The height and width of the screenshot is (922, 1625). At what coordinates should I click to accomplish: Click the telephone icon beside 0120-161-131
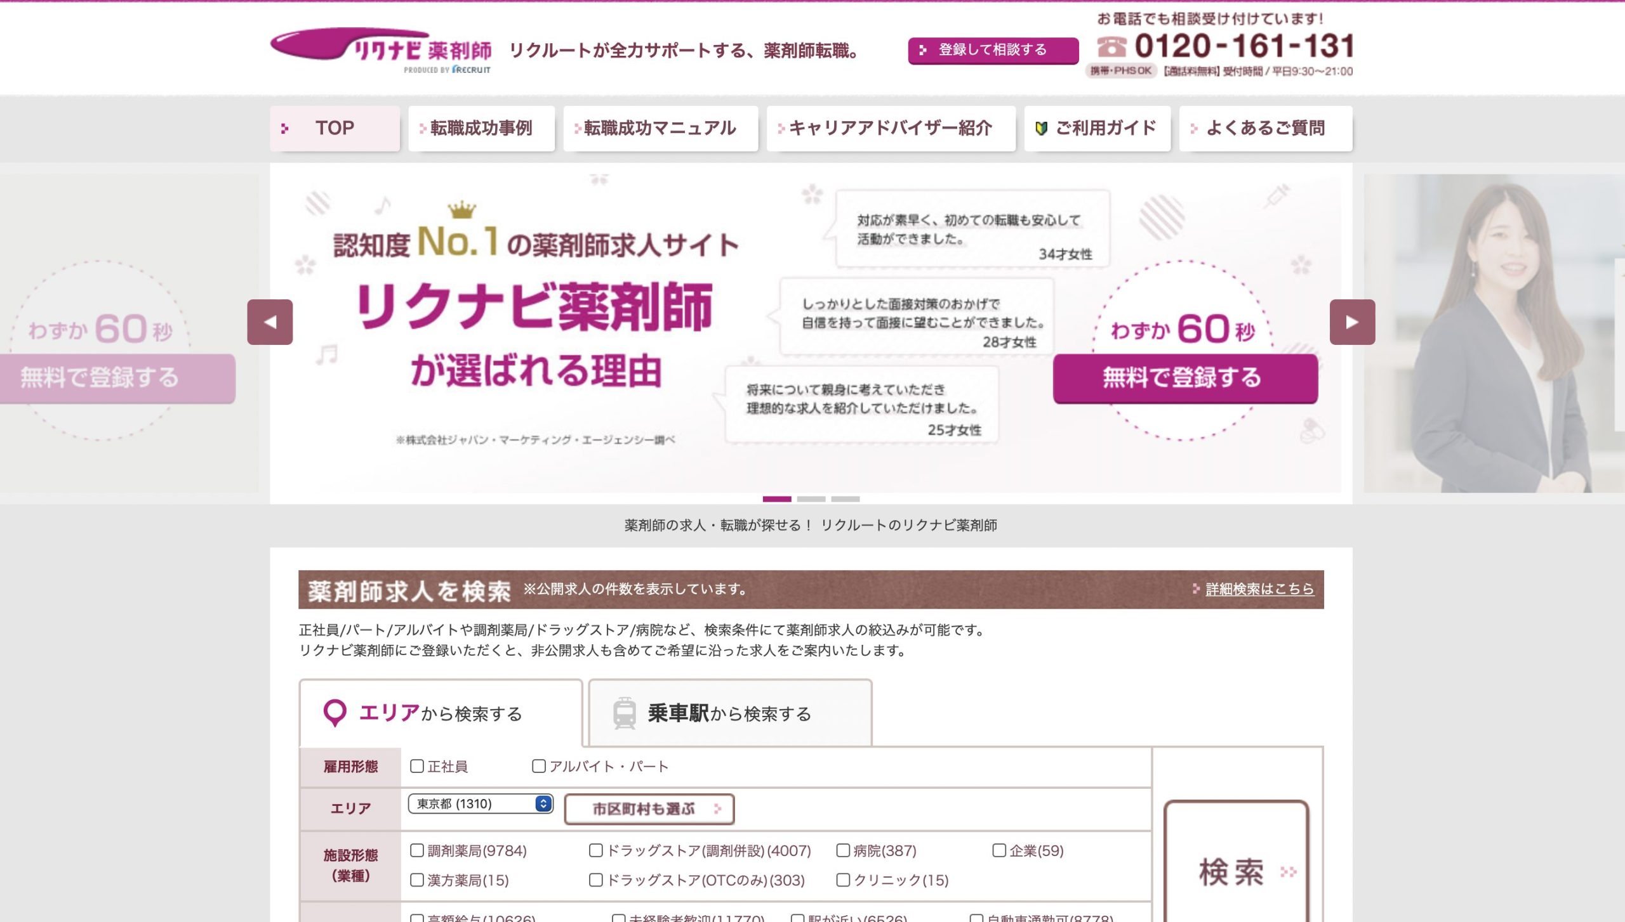click(x=1111, y=46)
